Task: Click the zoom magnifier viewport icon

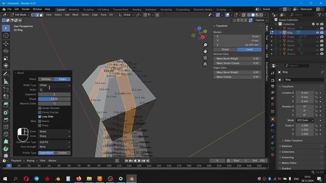Action: (x=205, y=45)
